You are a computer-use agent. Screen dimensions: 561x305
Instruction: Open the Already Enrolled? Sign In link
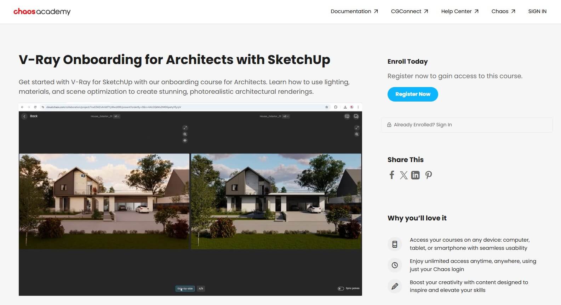[467, 125]
